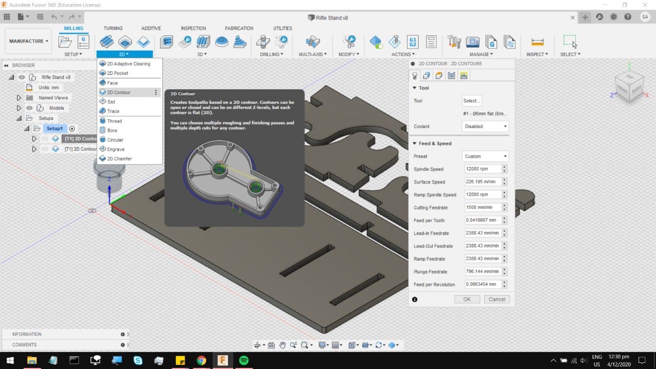
Task: Click the info icon in the dialog footer
Action: coord(415,299)
